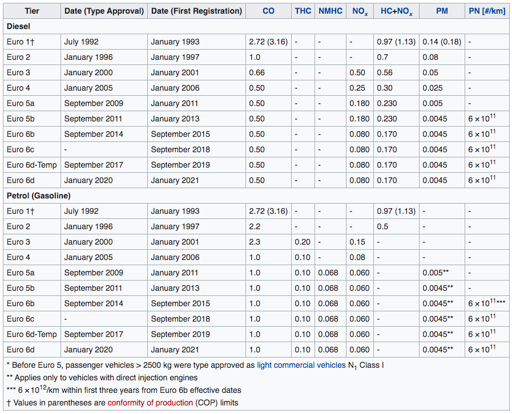Select the 2.3 CO value in petrol Euro 3
This screenshot has height=414, width=512.
[x=255, y=242]
